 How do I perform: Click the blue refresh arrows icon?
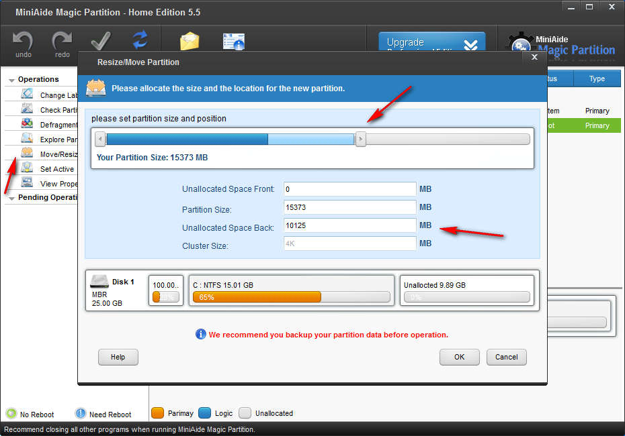140,40
